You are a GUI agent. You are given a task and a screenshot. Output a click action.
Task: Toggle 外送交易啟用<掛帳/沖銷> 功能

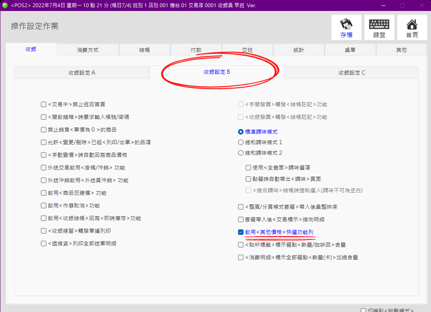pos(43,167)
